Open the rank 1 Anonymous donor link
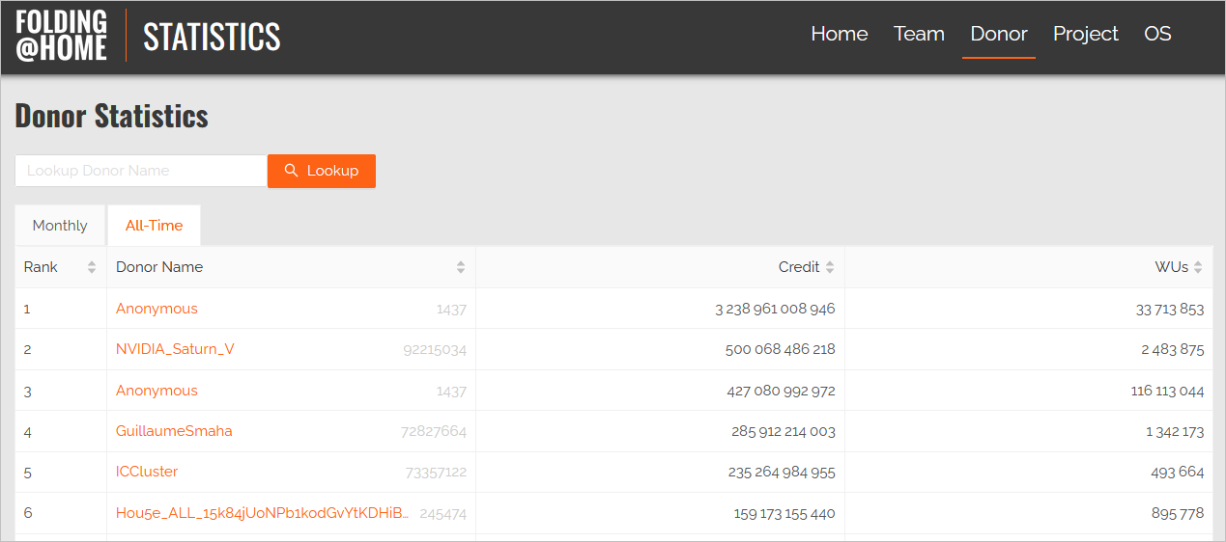 coord(157,309)
